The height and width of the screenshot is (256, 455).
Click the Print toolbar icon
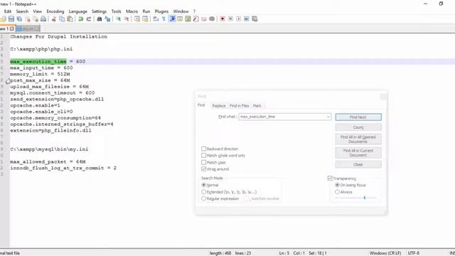pyautogui.click(x=43, y=19)
